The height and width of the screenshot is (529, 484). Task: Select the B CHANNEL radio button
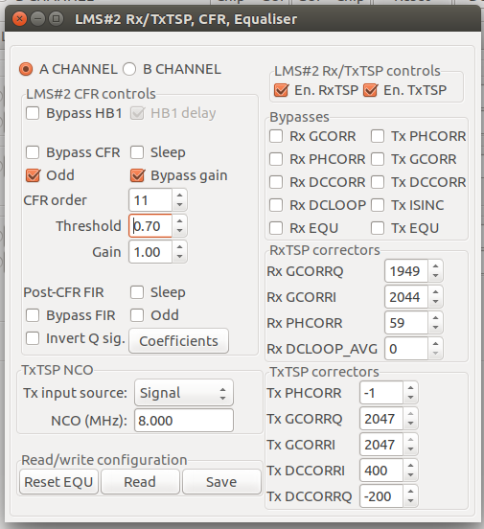[x=129, y=69]
